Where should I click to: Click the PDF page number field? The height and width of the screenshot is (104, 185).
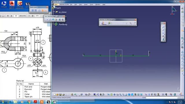click(x=16, y=16)
